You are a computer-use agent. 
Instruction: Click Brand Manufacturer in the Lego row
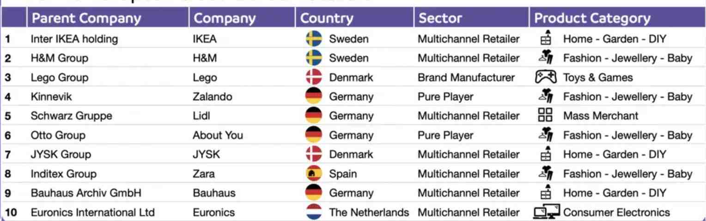[x=466, y=77]
